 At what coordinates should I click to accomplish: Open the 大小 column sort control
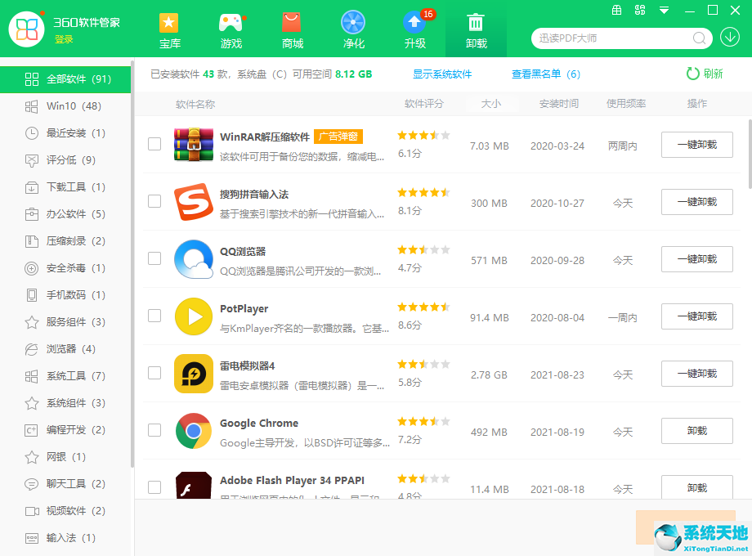[x=491, y=104]
